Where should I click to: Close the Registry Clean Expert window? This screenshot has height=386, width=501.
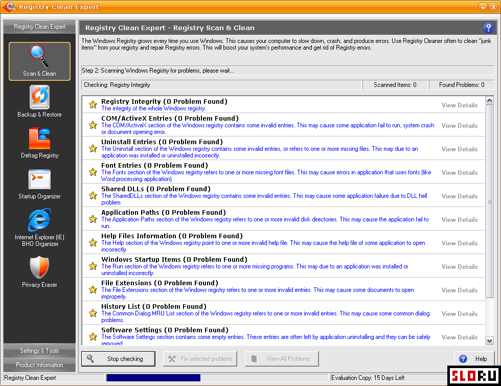click(x=493, y=7)
